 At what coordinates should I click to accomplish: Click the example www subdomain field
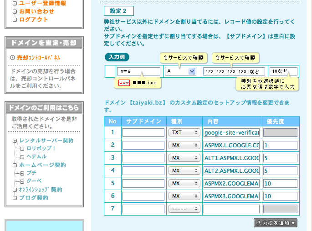point(138,71)
